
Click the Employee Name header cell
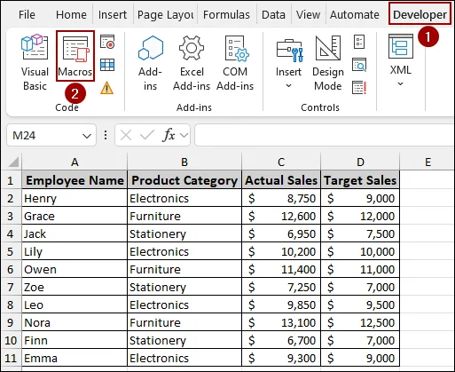(x=75, y=180)
